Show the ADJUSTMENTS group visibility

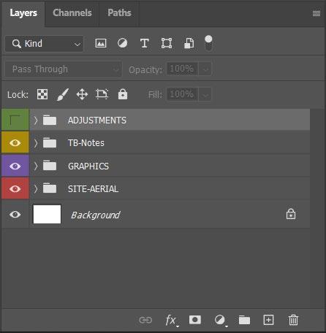[x=15, y=120]
